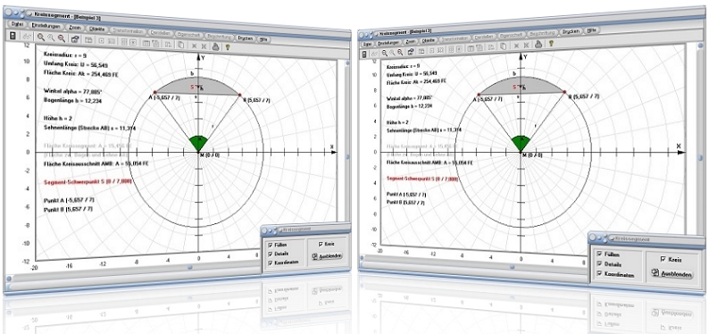The image size is (709, 334).
Task: Open Objekte menu in left window
Action: (96, 29)
